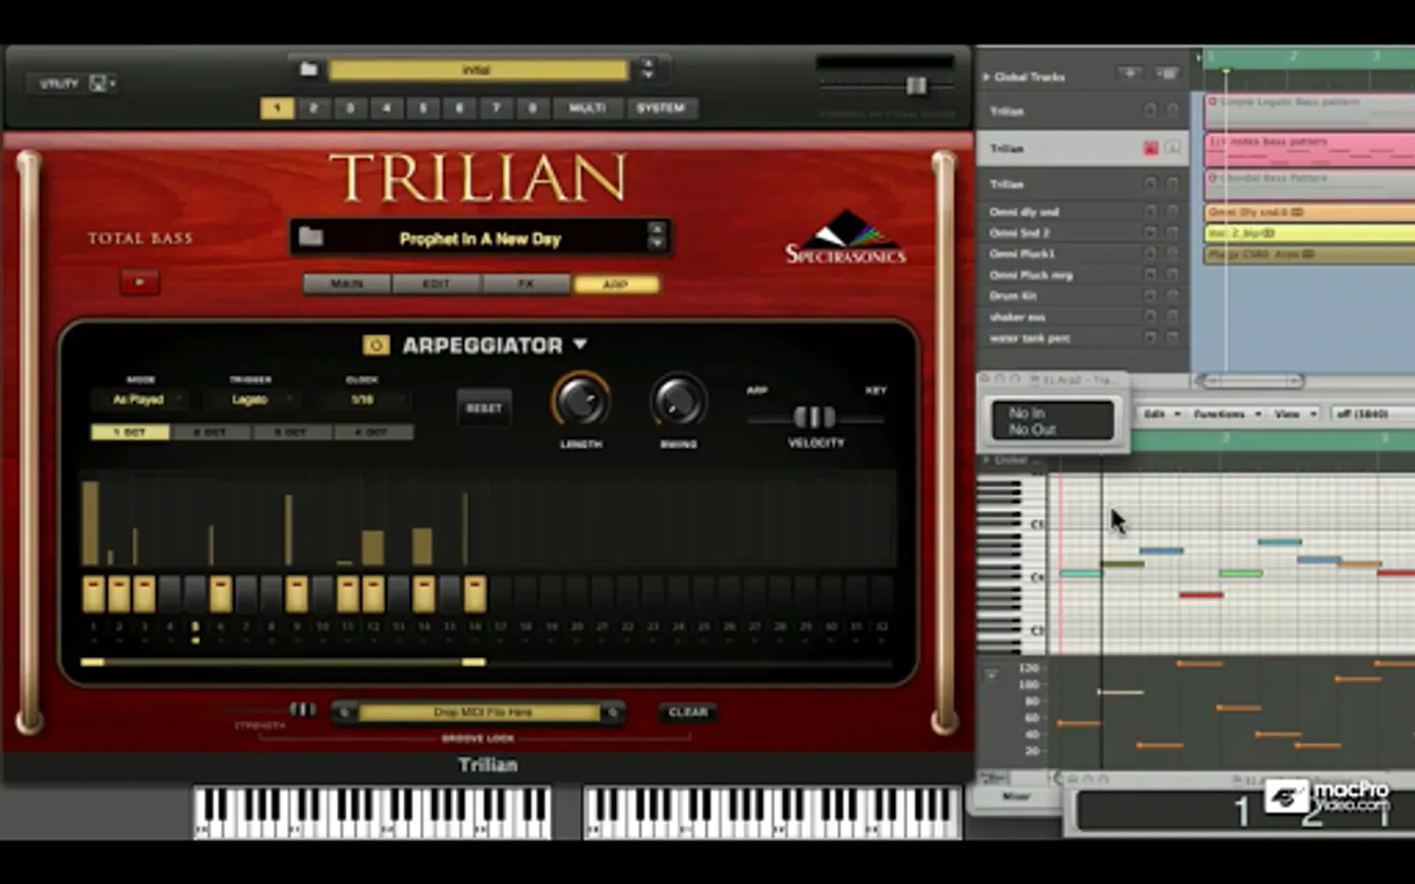Open the piano roll Edit menu
This screenshot has width=1415, height=884.
(1161, 414)
